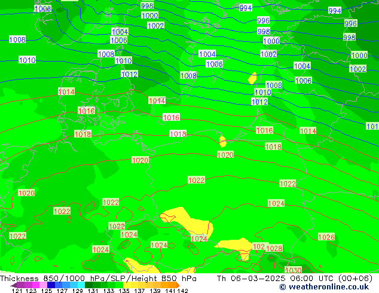379x293 pixels.
Task: Pick the light pink legend swatch
Action: tap(43, 285)
